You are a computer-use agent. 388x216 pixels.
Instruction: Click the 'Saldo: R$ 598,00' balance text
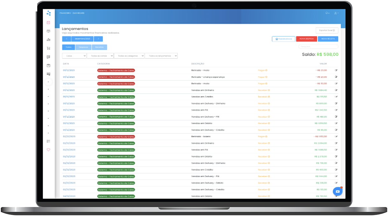pos(320,54)
